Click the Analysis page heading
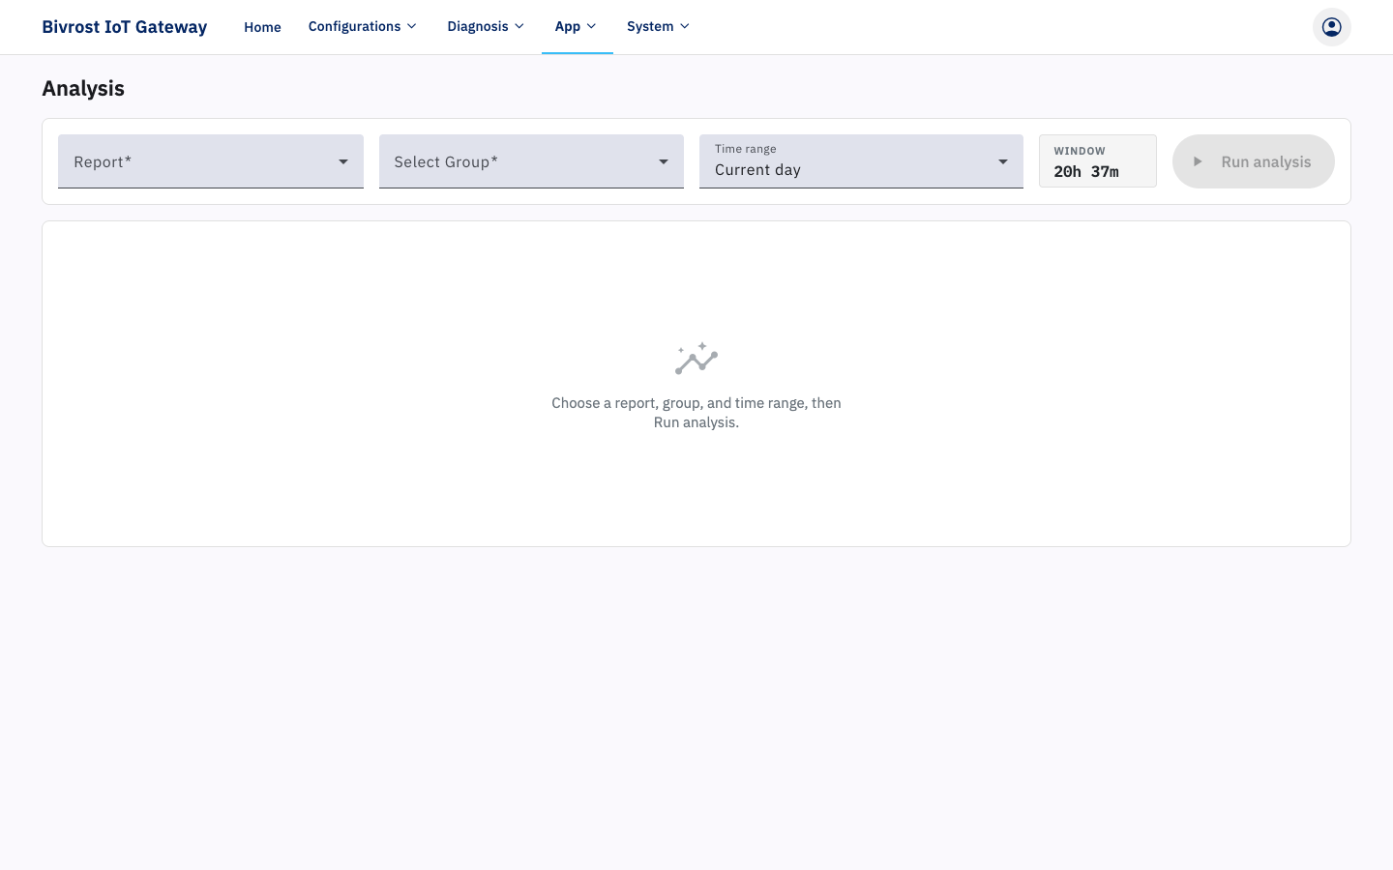This screenshot has height=870, width=1393. pyautogui.click(x=83, y=88)
